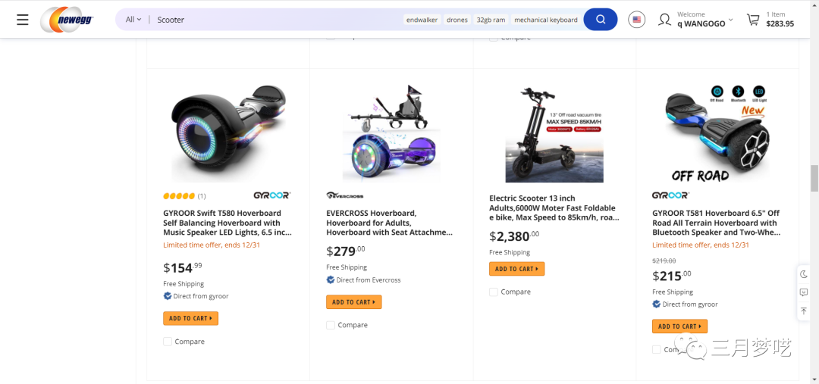The width and height of the screenshot is (819, 384).
Task: Open the EVERCROSS hoverboard product image
Action: [391, 133]
